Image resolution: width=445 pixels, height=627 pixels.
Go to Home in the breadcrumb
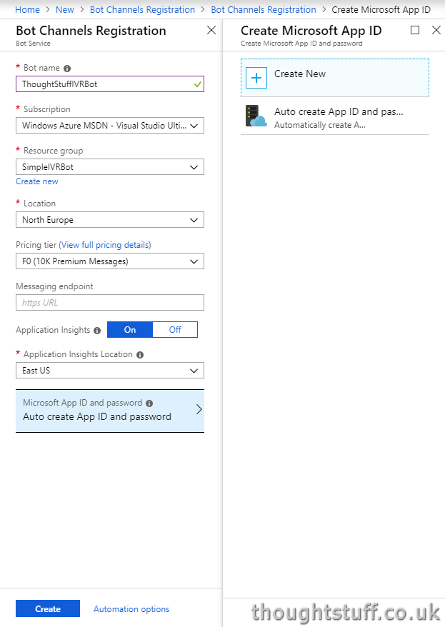click(x=27, y=9)
